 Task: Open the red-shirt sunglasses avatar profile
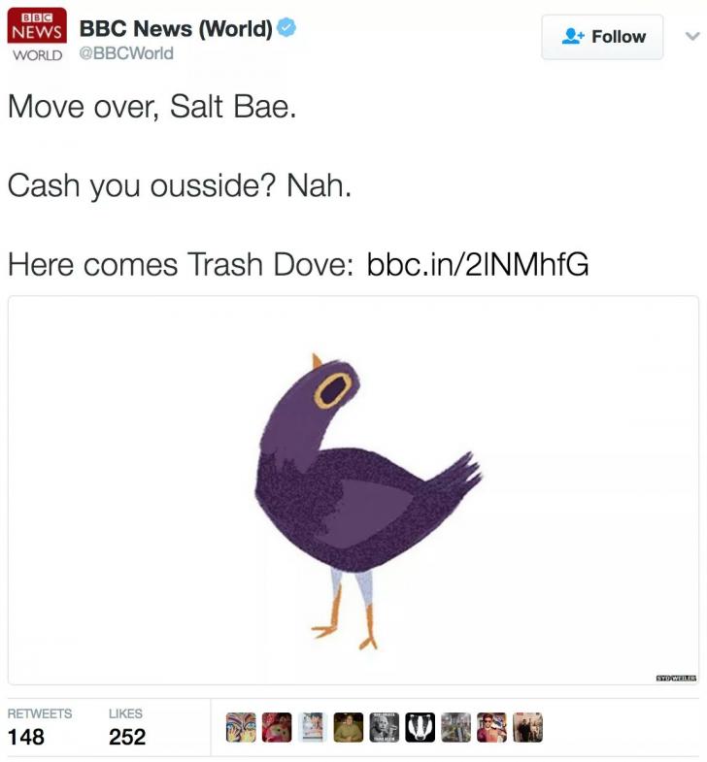coord(491,727)
